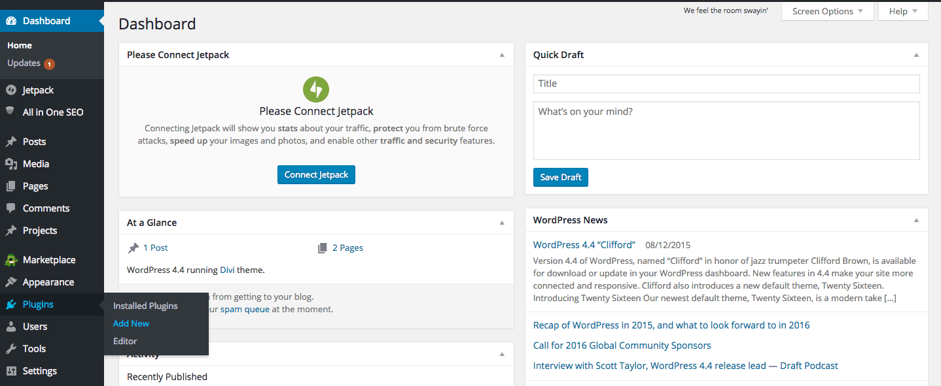The width and height of the screenshot is (941, 386).
Task: Click the Connect Jetpack button
Action: point(316,175)
